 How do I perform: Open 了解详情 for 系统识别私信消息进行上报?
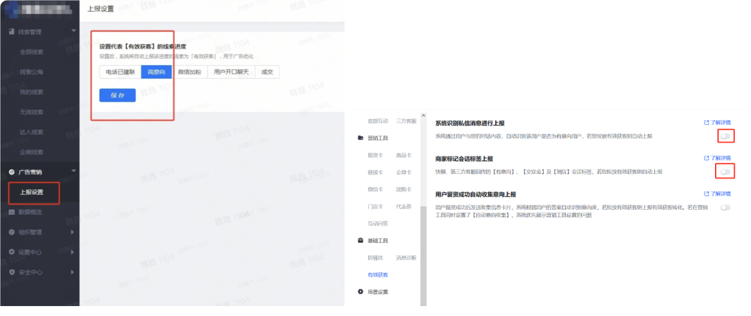(721, 123)
